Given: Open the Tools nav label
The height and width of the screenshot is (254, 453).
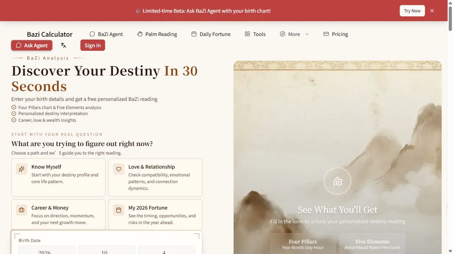Looking at the screenshot, I should 259,34.
